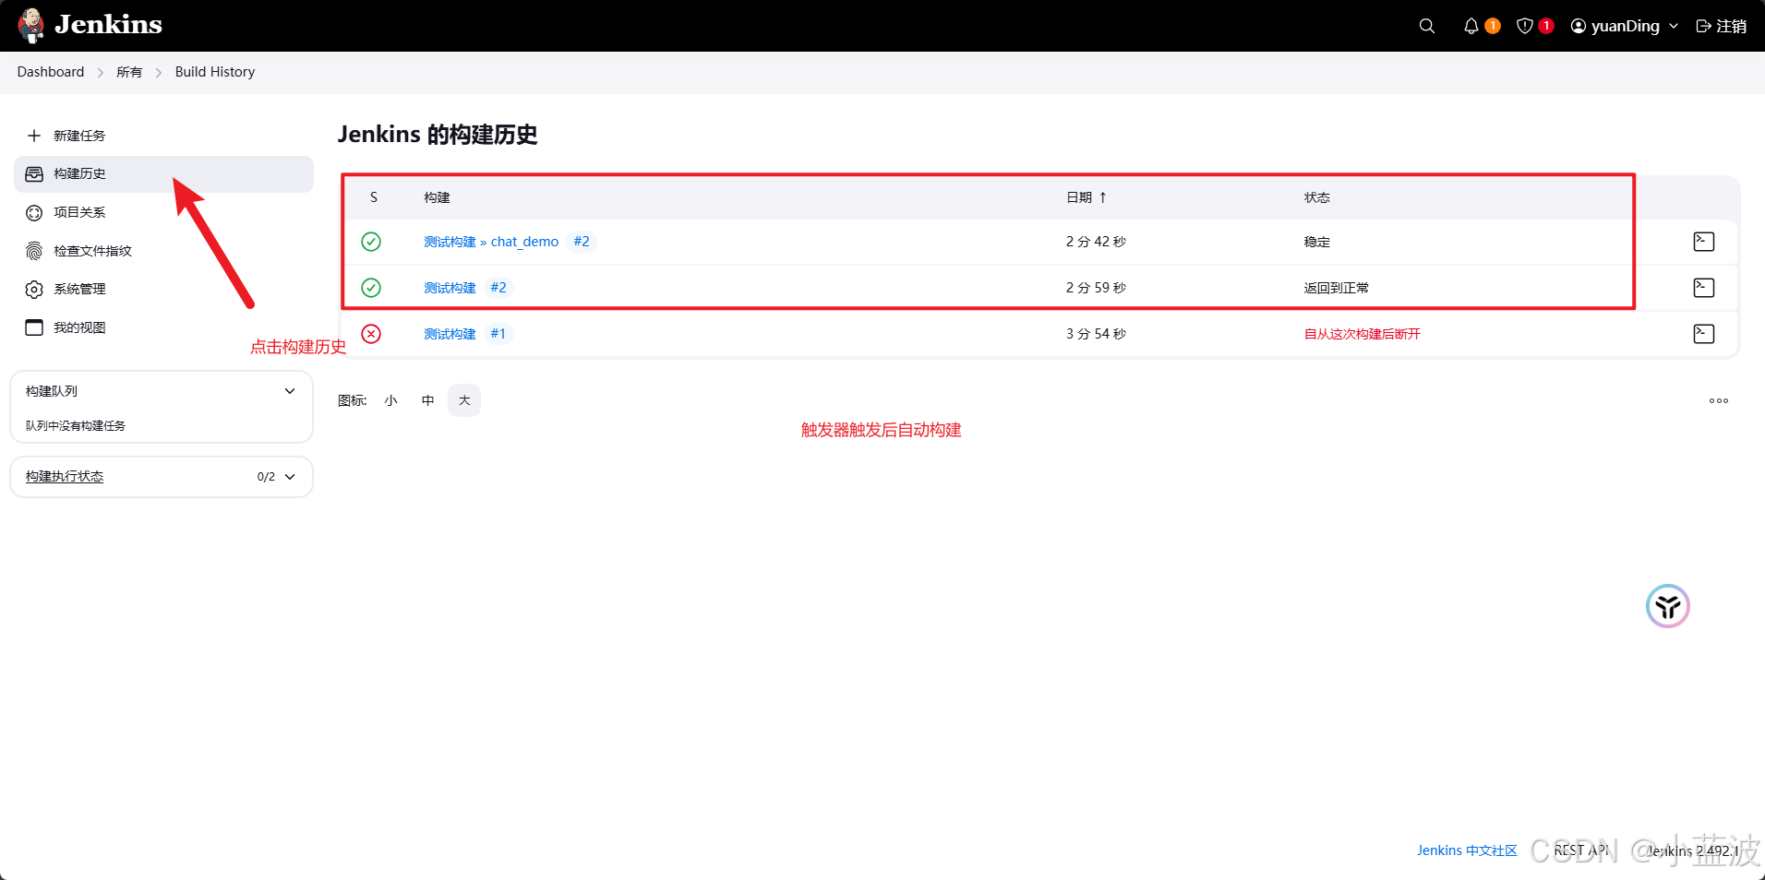Screen dimensions: 1765x880
Task: Open the 所有 breadcrumb
Action: pos(129,72)
